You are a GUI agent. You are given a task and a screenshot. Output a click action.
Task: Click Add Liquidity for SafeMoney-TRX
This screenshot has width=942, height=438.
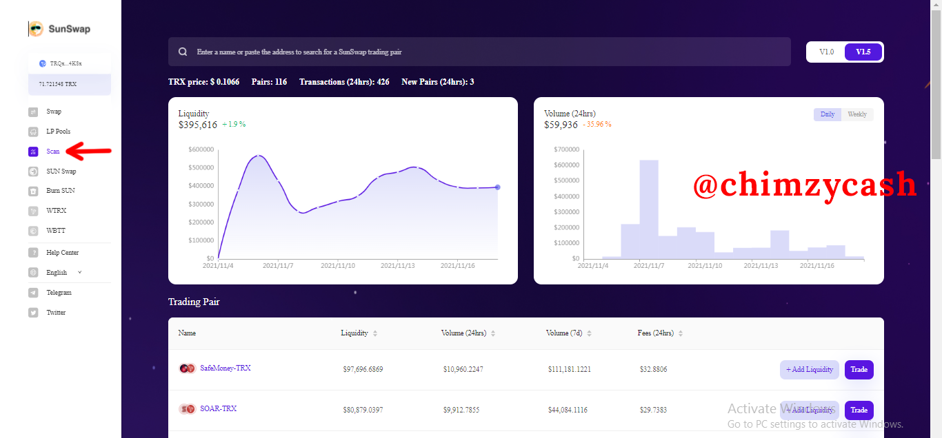pyautogui.click(x=810, y=370)
